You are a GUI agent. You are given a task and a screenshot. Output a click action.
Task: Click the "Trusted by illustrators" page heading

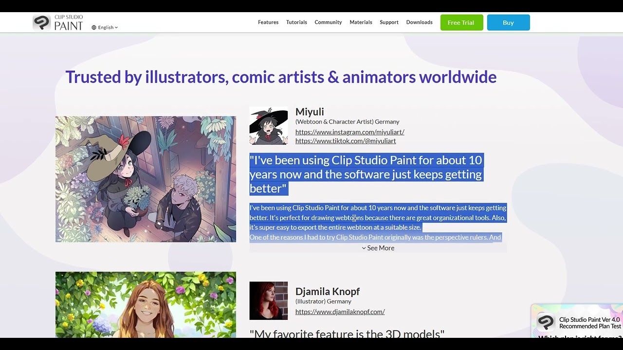[x=281, y=77]
